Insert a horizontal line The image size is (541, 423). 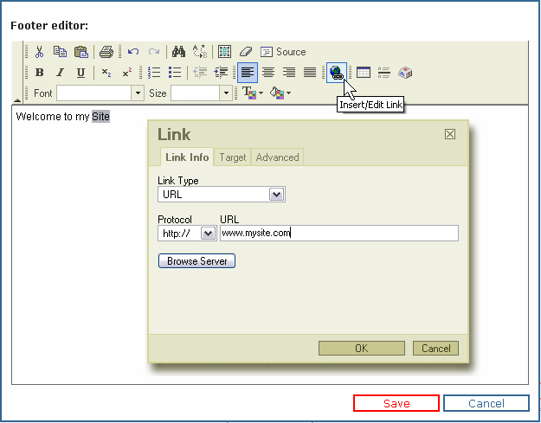(x=384, y=73)
